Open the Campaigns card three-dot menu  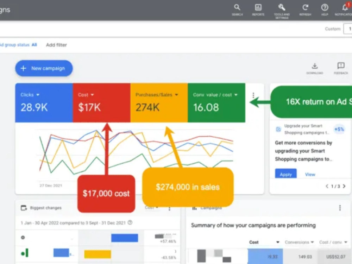pos(340,208)
